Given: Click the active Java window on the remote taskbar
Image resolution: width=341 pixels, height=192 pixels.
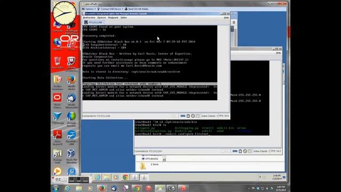Looking at the screenshot, I should 144,177.
